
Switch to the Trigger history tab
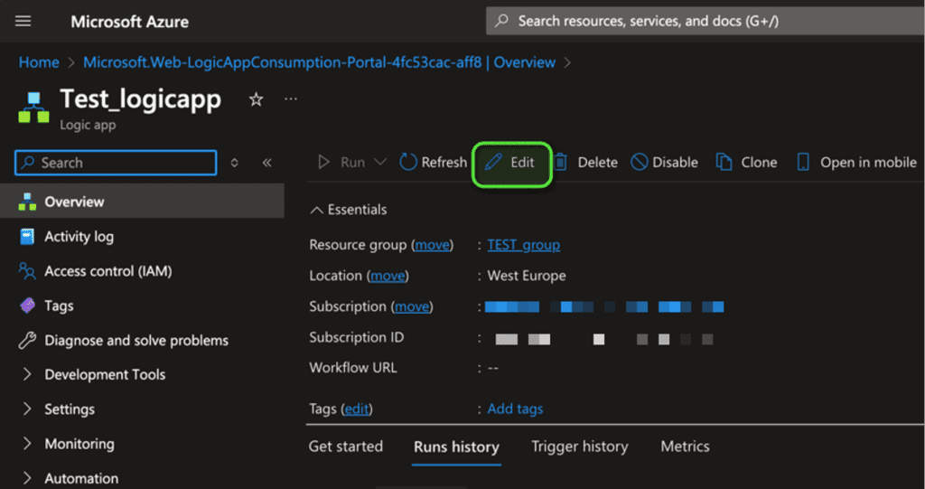pos(579,447)
